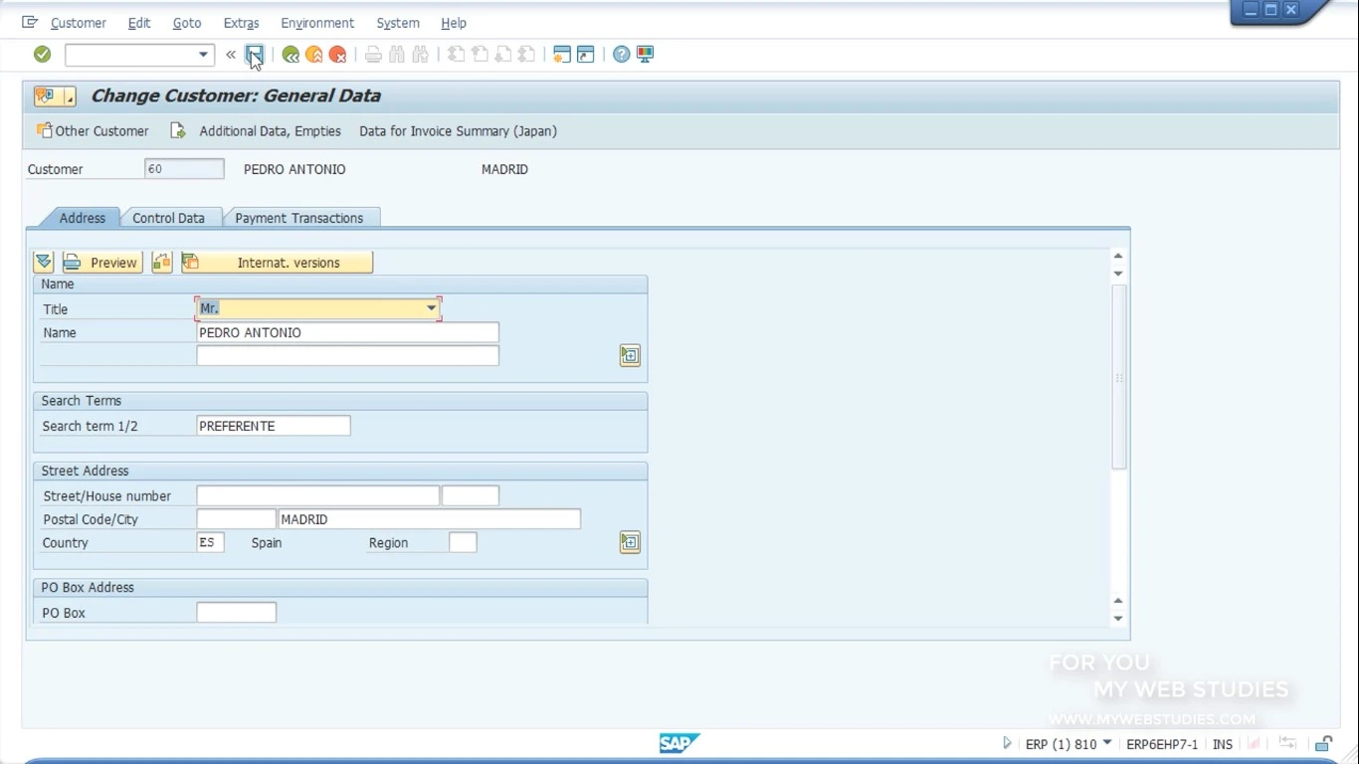Viewport: 1359px width, 764px height.
Task: Click the House number input field
Action: tap(471, 495)
